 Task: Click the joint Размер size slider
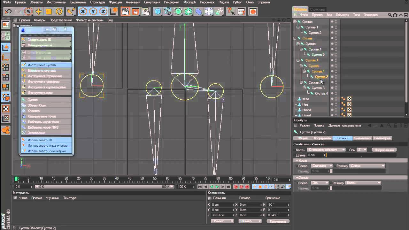click(331, 188)
